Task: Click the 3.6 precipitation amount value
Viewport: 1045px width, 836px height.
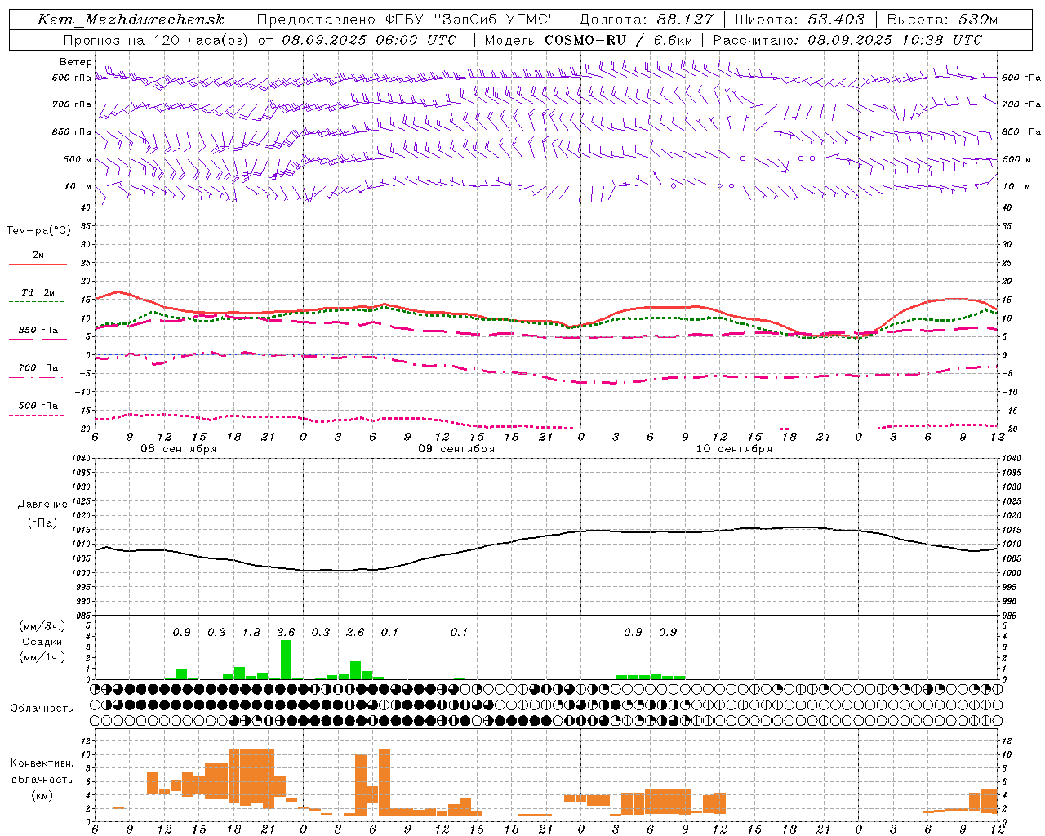Action: click(286, 632)
